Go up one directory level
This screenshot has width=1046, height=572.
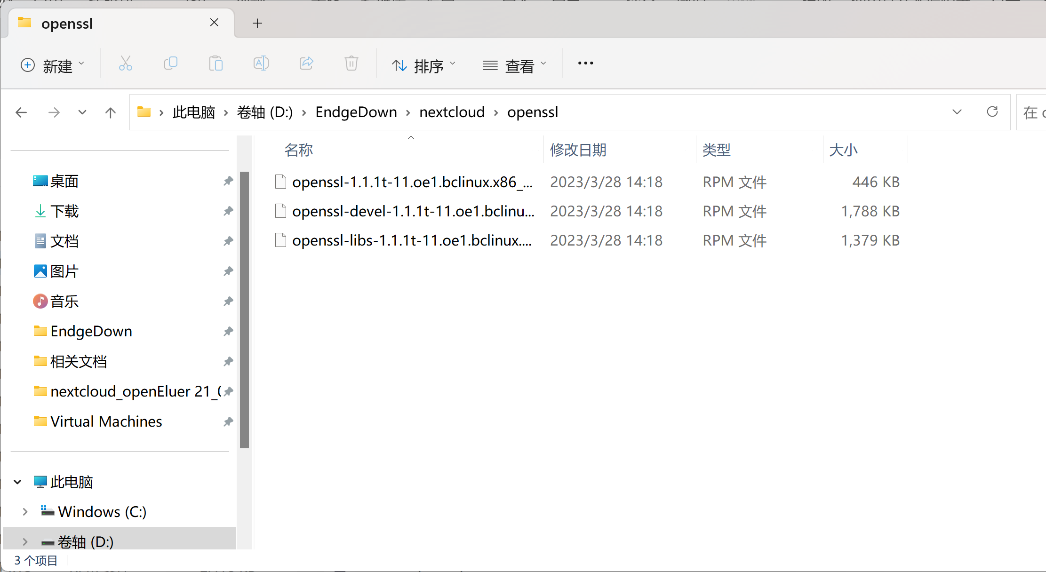pyautogui.click(x=111, y=112)
